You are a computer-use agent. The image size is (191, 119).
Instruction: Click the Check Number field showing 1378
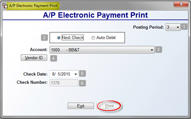click(64, 83)
